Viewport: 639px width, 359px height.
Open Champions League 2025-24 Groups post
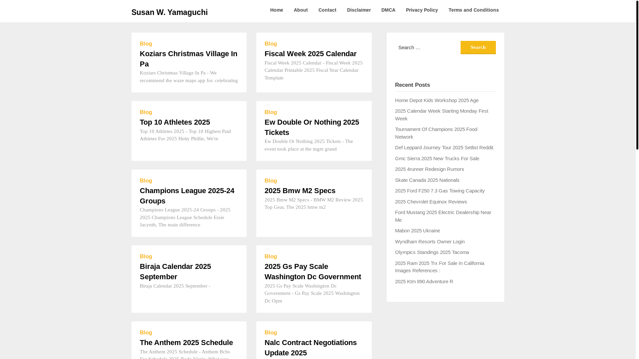pos(187,196)
